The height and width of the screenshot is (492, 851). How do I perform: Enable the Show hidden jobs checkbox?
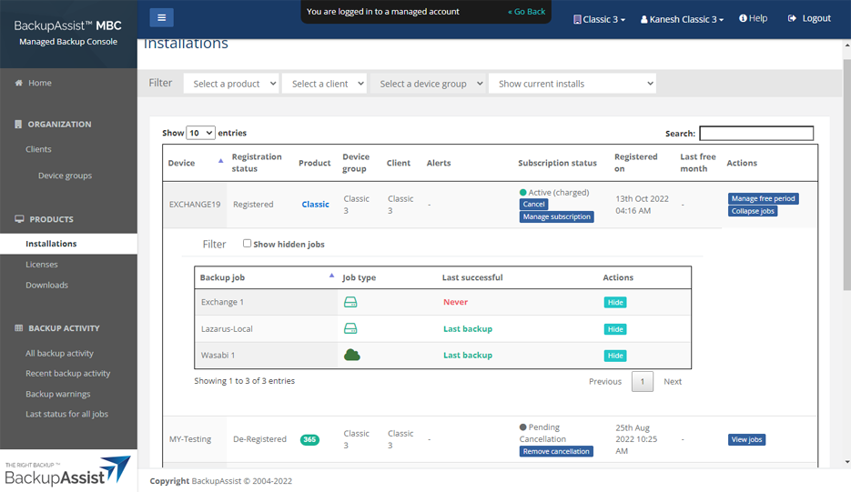[x=247, y=244]
